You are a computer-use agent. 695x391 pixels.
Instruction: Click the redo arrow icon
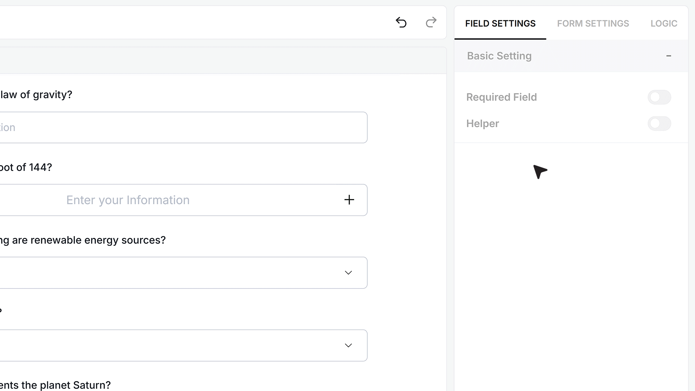(431, 22)
